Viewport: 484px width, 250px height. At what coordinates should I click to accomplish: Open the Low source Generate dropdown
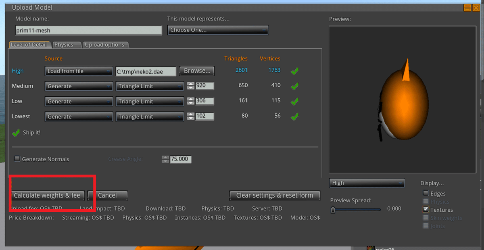79,102
